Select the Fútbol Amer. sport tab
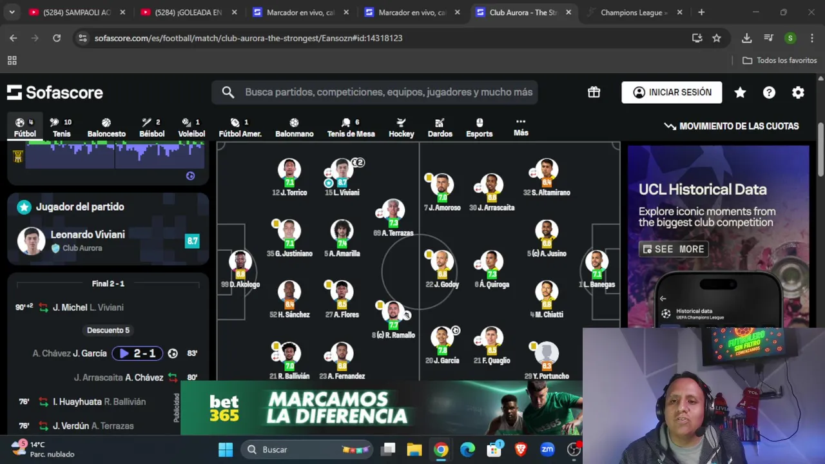 click(240, 128)
